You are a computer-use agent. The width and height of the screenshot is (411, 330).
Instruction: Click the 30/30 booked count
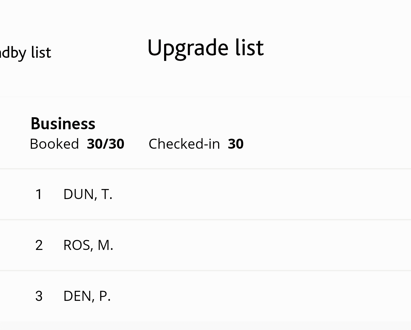tap(106, 144)
